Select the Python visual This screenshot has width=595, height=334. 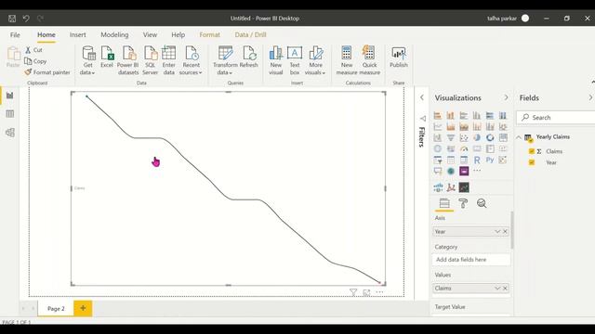tap(490, 160)
